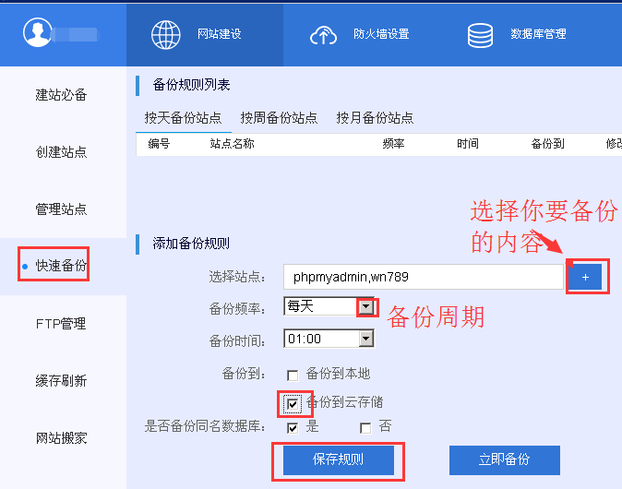Switch to the 按周备份站点 tab
Image resolution: width=622 pixels, height=489 pixels.
(279, 118)
